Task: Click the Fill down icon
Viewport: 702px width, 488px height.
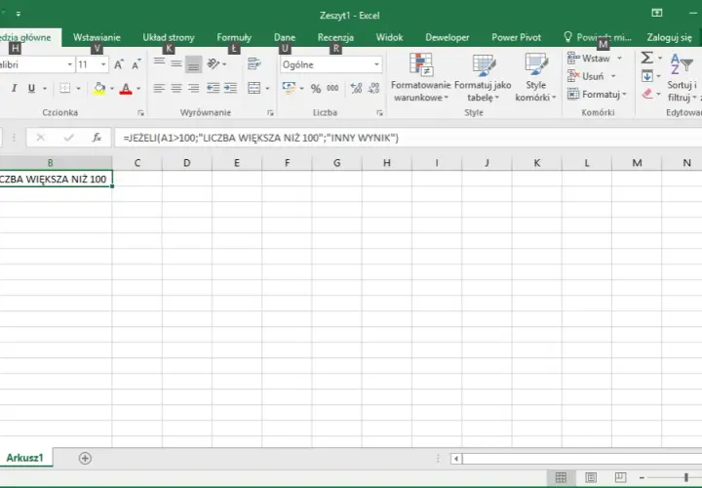Action: tap(647, 76)
